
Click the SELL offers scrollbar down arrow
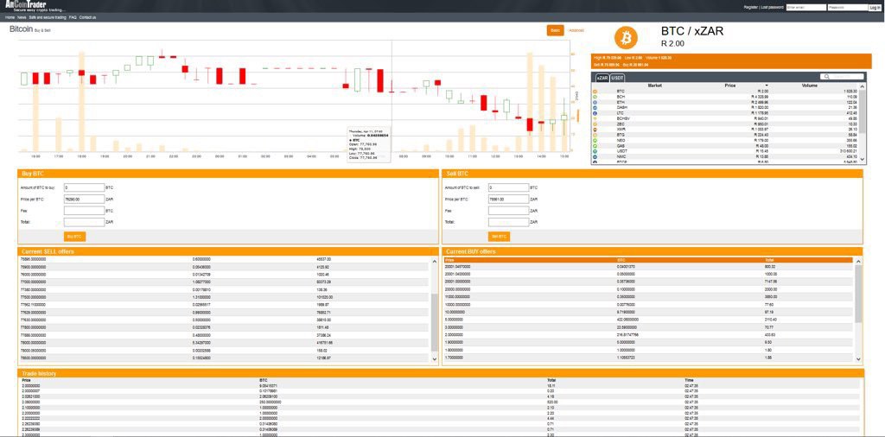click(434, 358)
